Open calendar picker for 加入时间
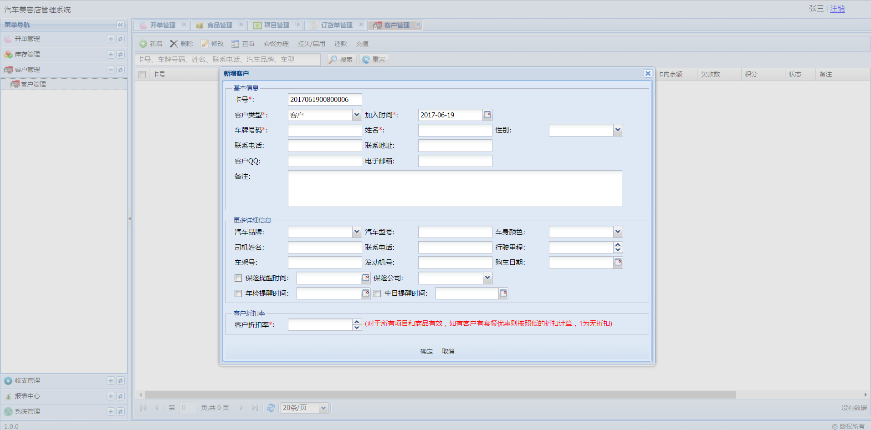This screenshot has height=430, width=871. [487, 115]
